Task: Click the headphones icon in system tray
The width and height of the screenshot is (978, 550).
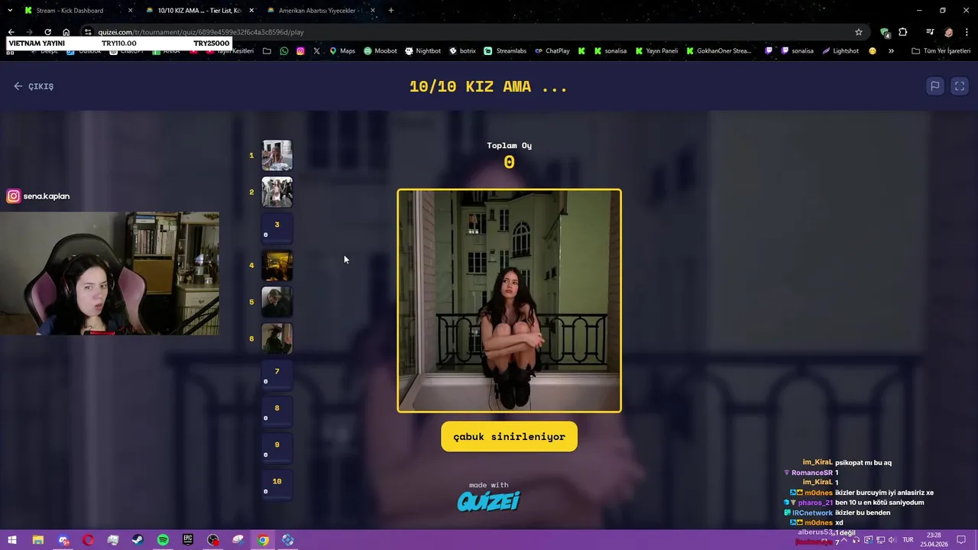Action: [x=857, y=540]
